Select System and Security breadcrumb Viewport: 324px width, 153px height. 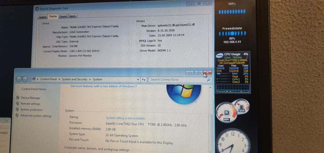tap(75, 79)
